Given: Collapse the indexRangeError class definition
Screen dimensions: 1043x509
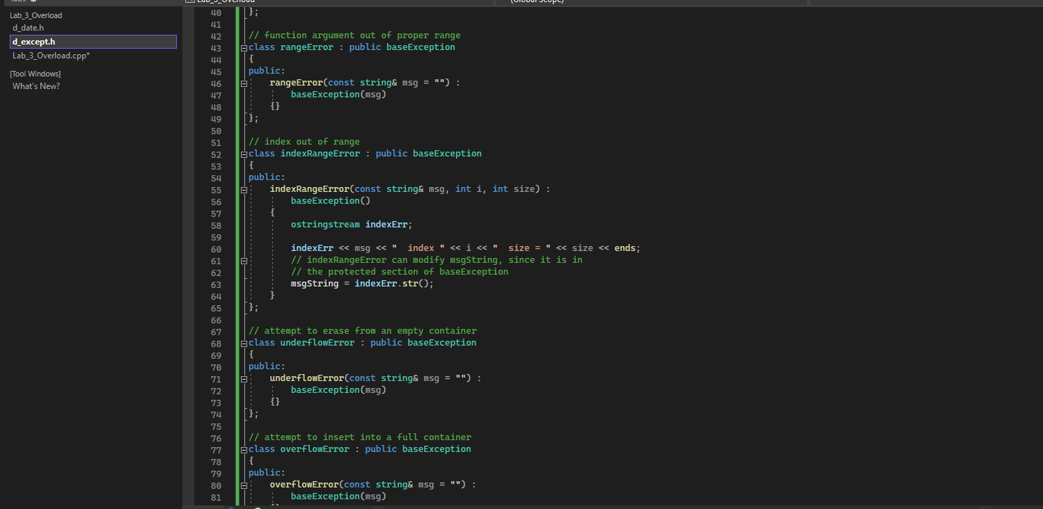Looking at the screenshot, I should click(x=243, y=153).
